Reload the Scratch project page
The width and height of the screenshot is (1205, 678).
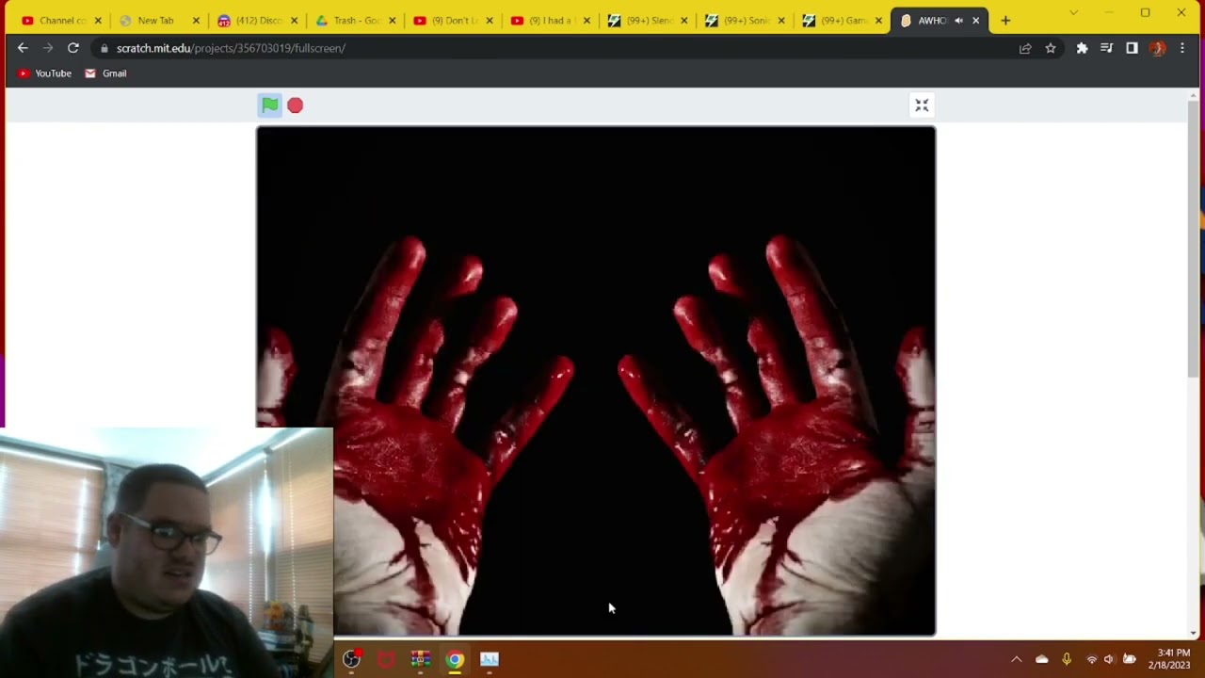pos(73,48)
